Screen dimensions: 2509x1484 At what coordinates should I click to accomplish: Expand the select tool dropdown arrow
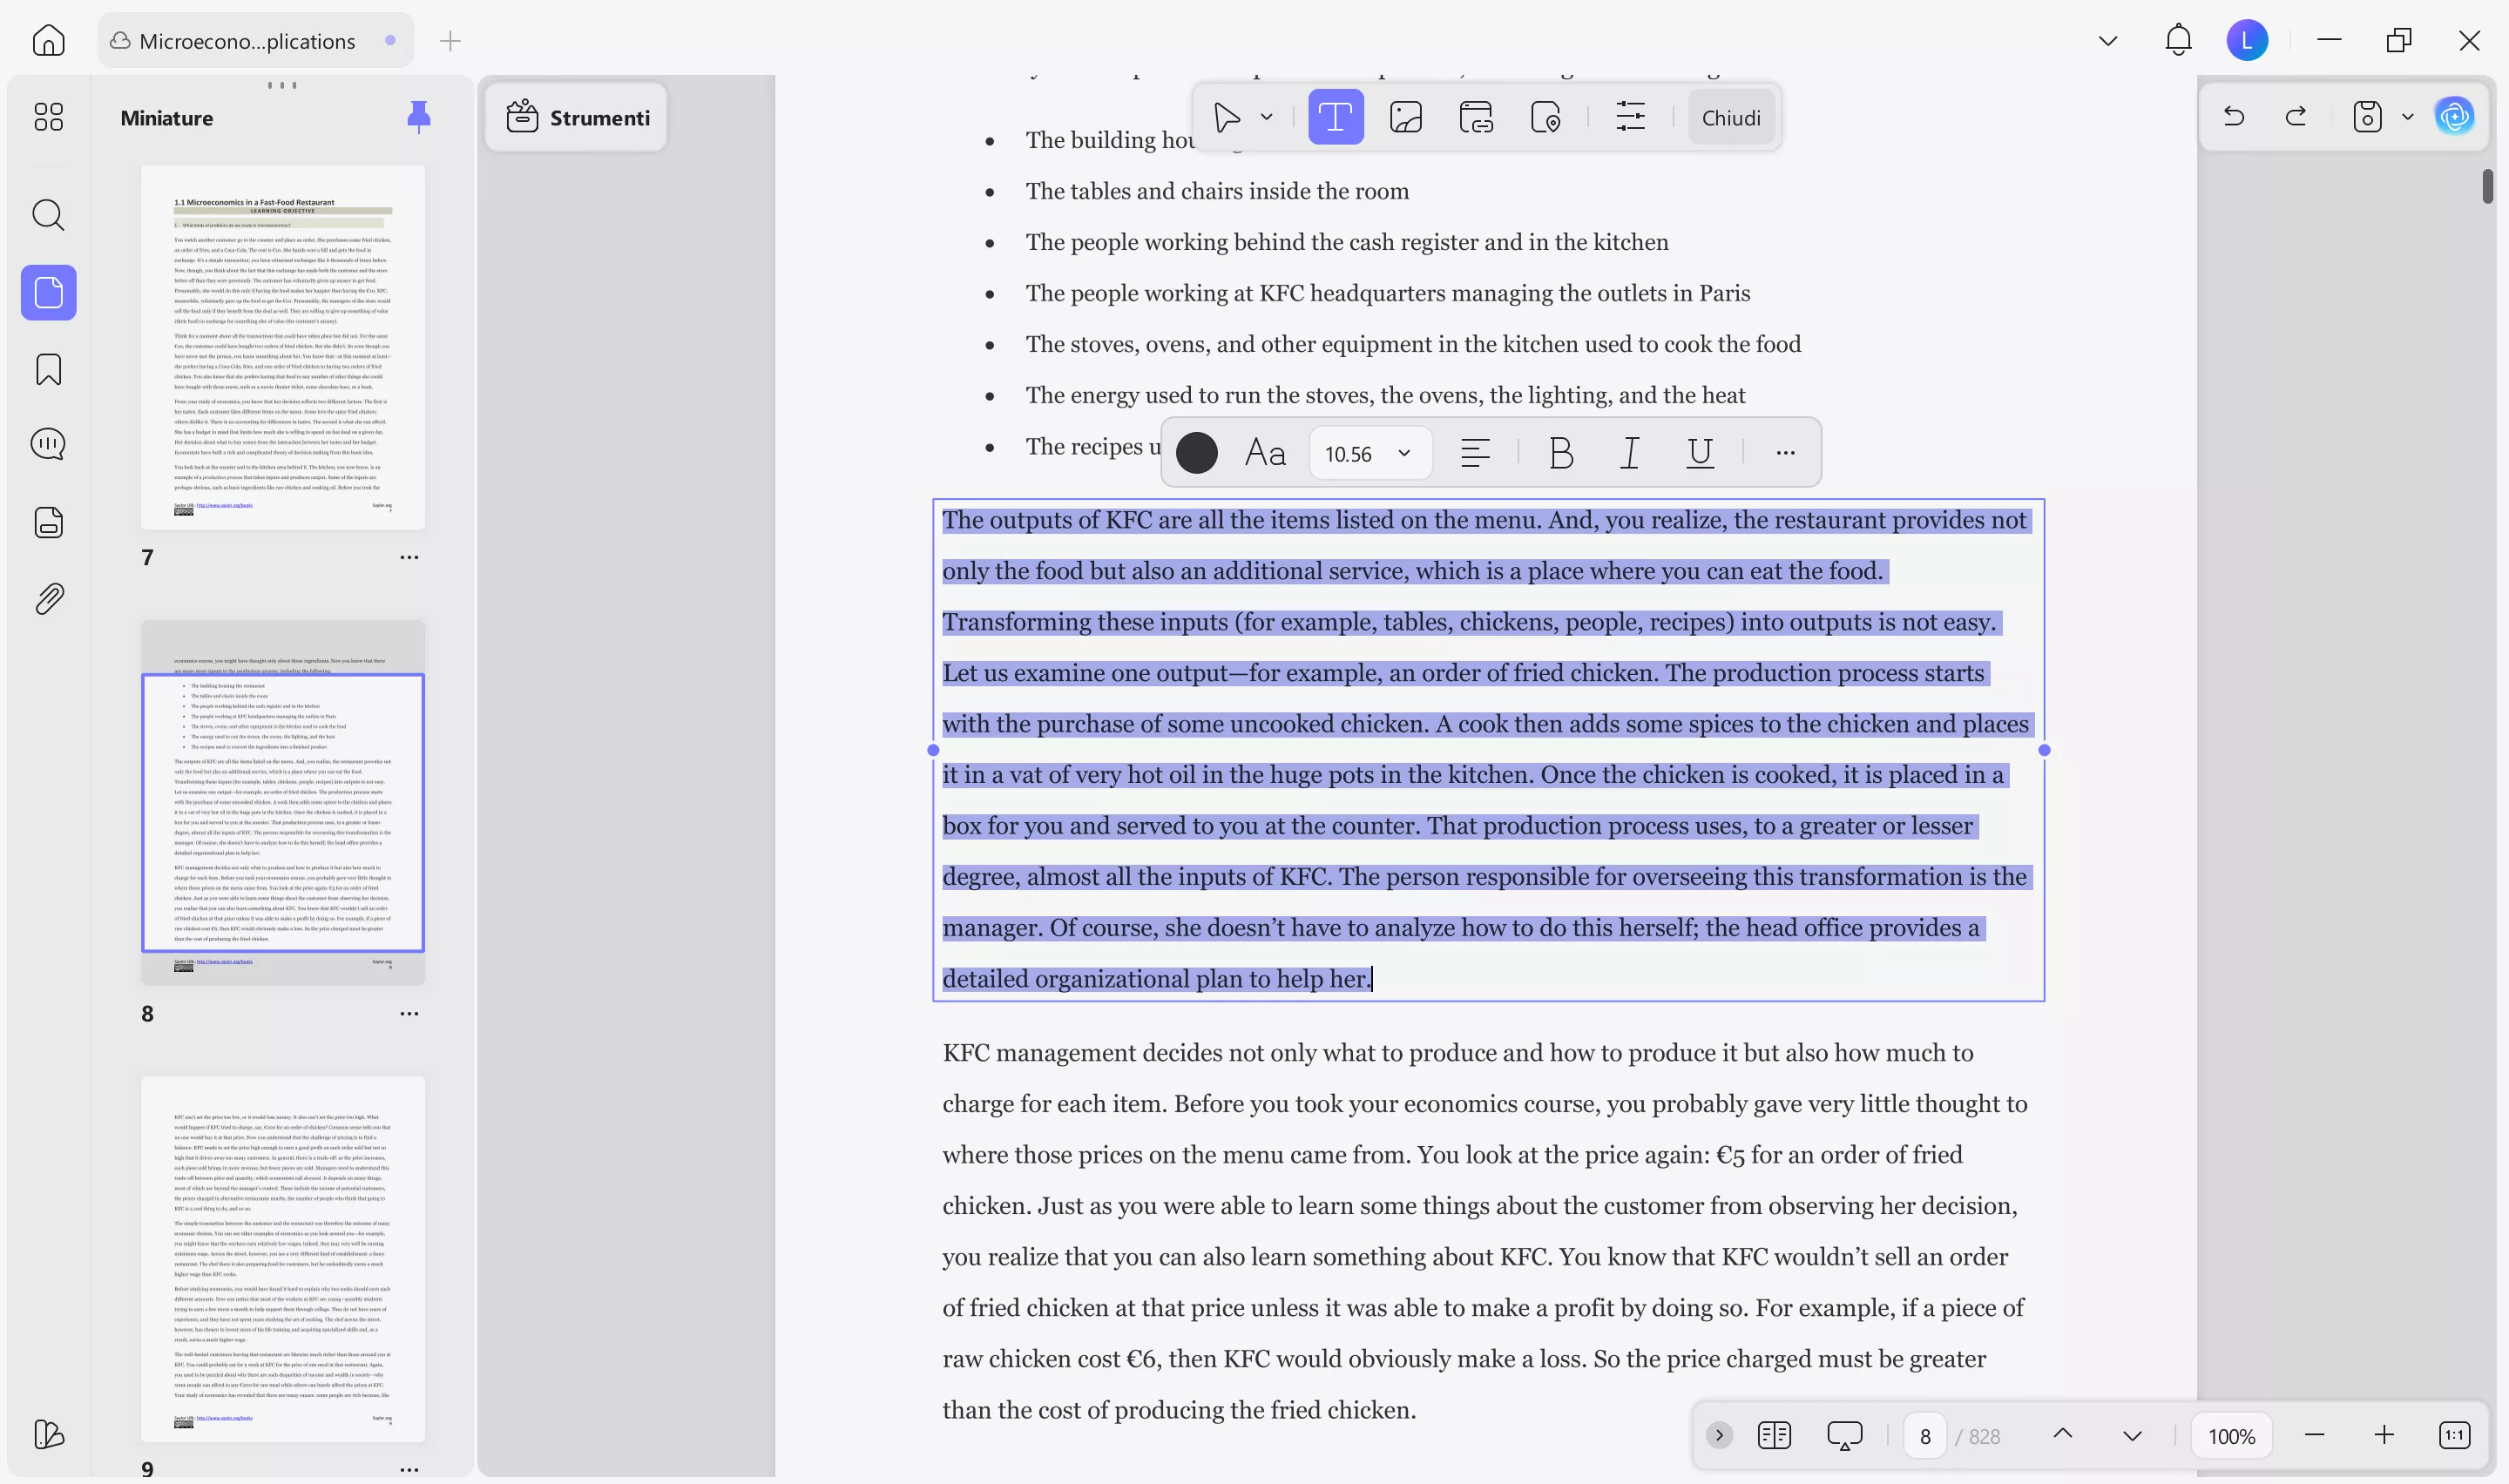click(1266, 118)
